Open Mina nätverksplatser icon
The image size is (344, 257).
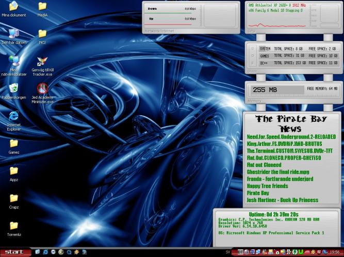[14, 61]
